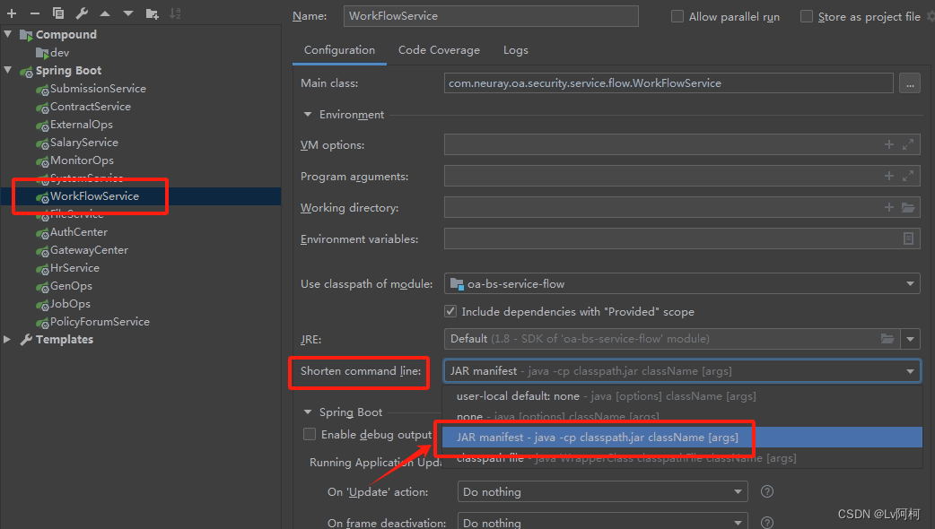Browse for a working directory folder
The image size is (935, 529).
coord(907,207)
